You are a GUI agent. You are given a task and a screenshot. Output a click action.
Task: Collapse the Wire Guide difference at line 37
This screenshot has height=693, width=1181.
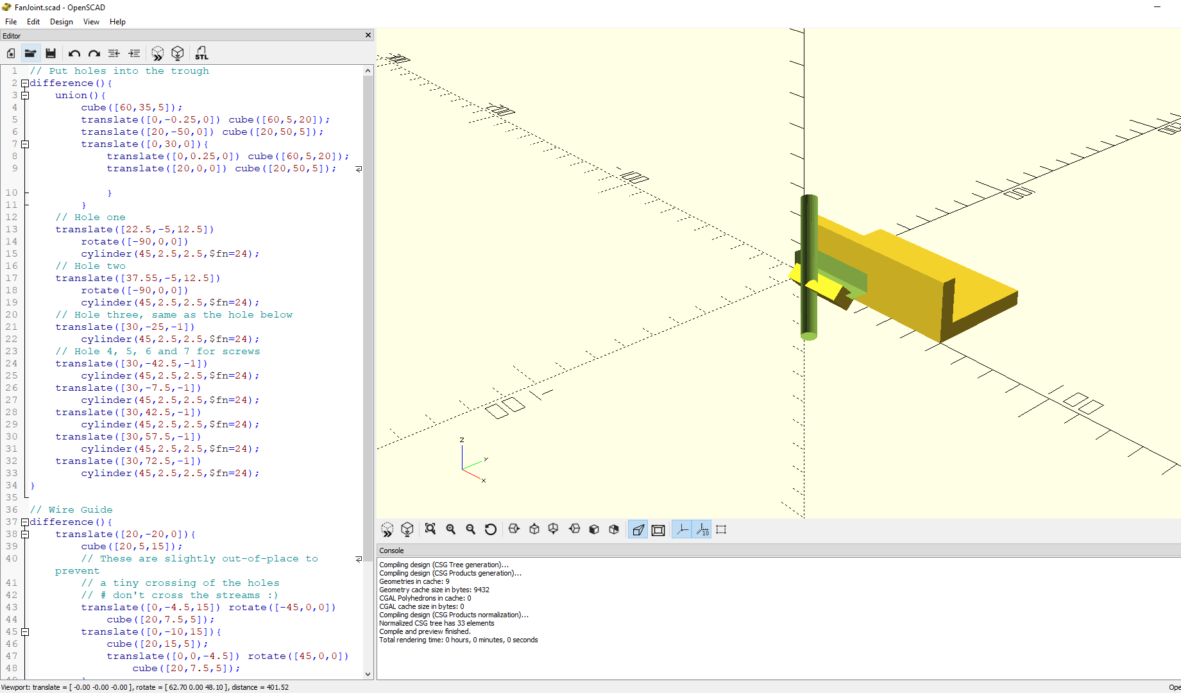(25, 522)
